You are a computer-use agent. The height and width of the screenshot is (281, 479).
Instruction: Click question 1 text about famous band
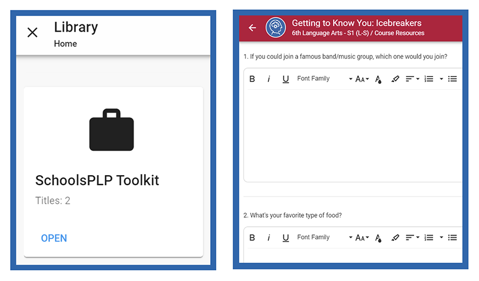(345, 57)
